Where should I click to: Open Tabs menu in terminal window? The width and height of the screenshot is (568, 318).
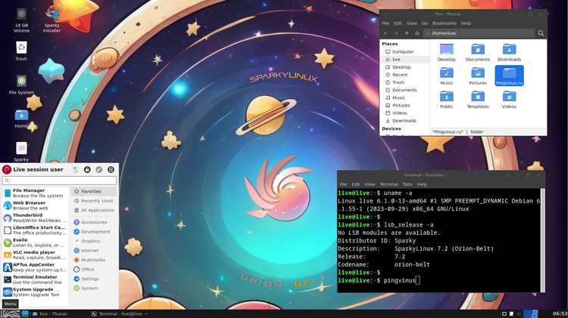[x=407, y=184]
